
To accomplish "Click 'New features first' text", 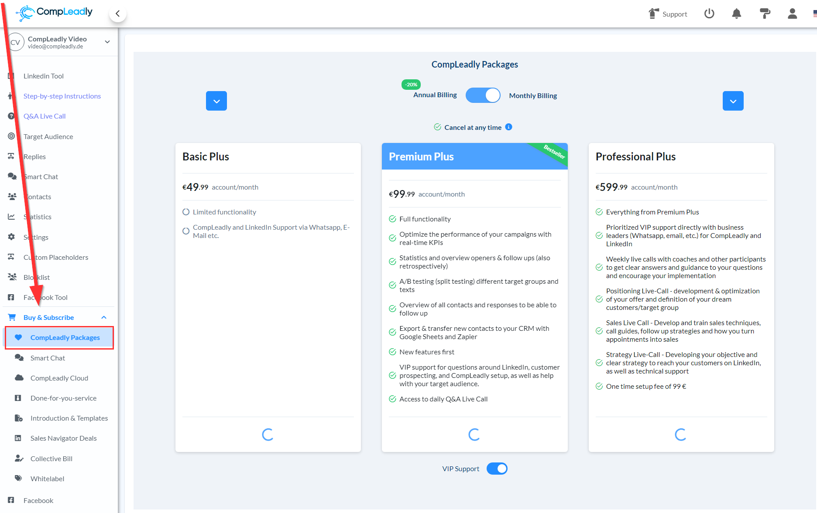I will [427, 352].
